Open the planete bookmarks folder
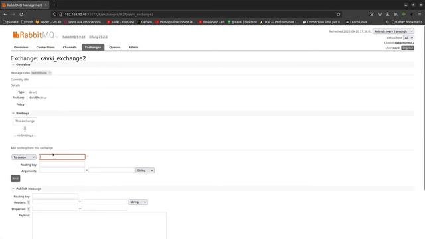Viewport: 425px width, 239px height. (11, 22)
